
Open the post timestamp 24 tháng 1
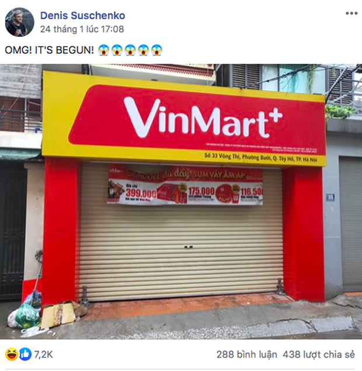pyautogui.click(x=82, y=29)
